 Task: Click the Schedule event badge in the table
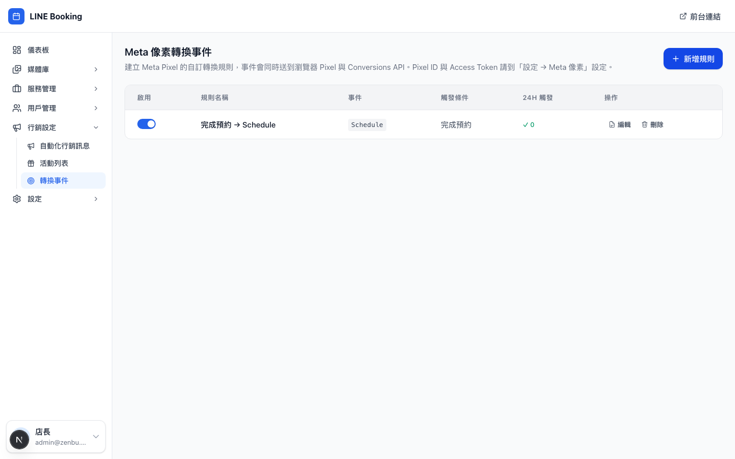tap(367, 124)
